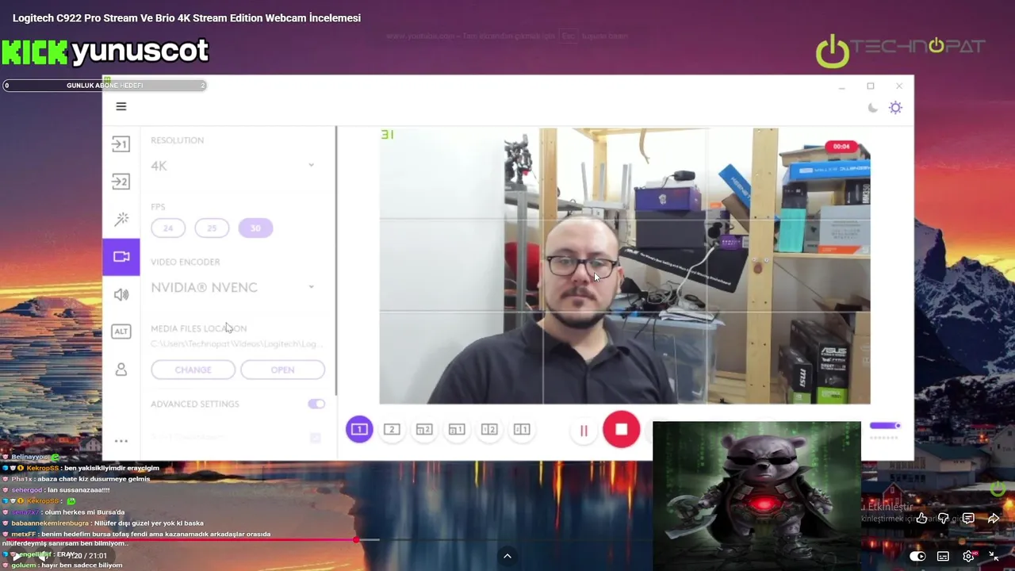Toggle the YouTube autoplay switch

tap(917, 556)
